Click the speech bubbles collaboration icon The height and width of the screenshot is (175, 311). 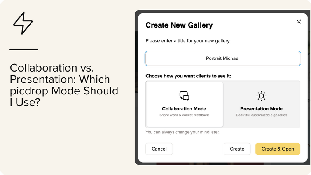(x=184, y=96)
